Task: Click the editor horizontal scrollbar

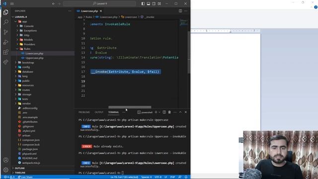Action: [x=130, y=107]
